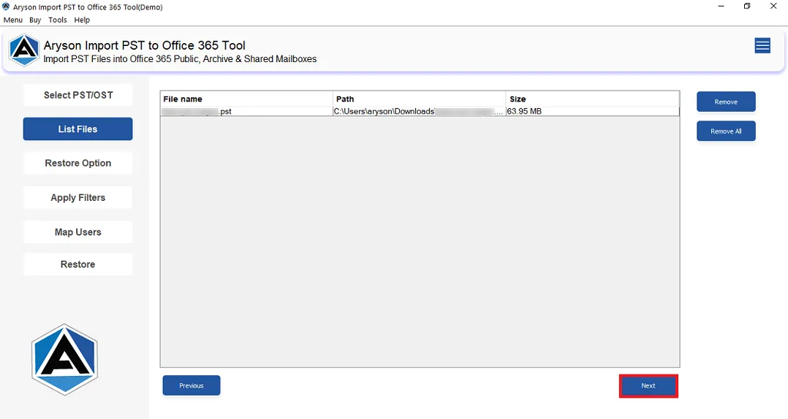Click the Remove button
Screen dimensions: 788x419
coord(726,102)
